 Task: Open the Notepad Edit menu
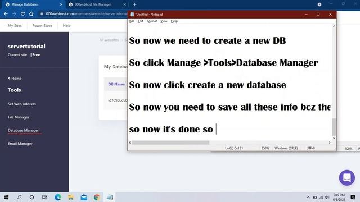click(140, 21)
